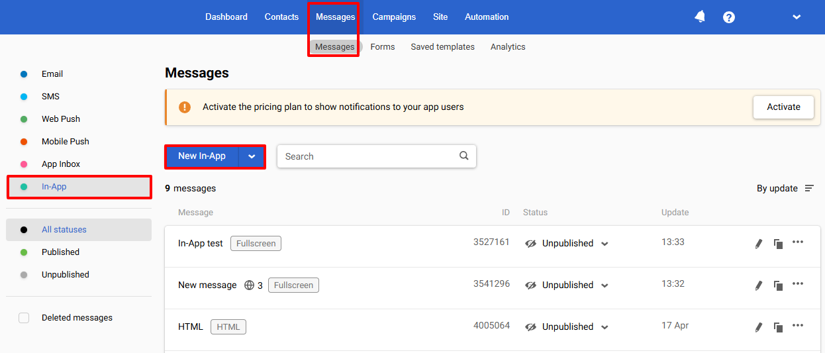Tick the Deleted messages checkbox
The width and height of the screenshot is (825, 353).
(x=24, y=318)
